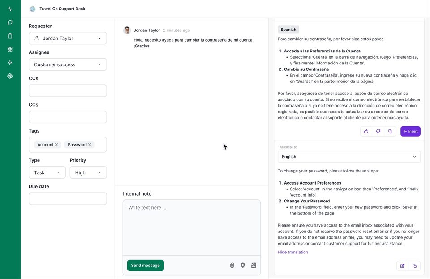Open Settings from the sidebar gear icon

click(x=9, y=76)
